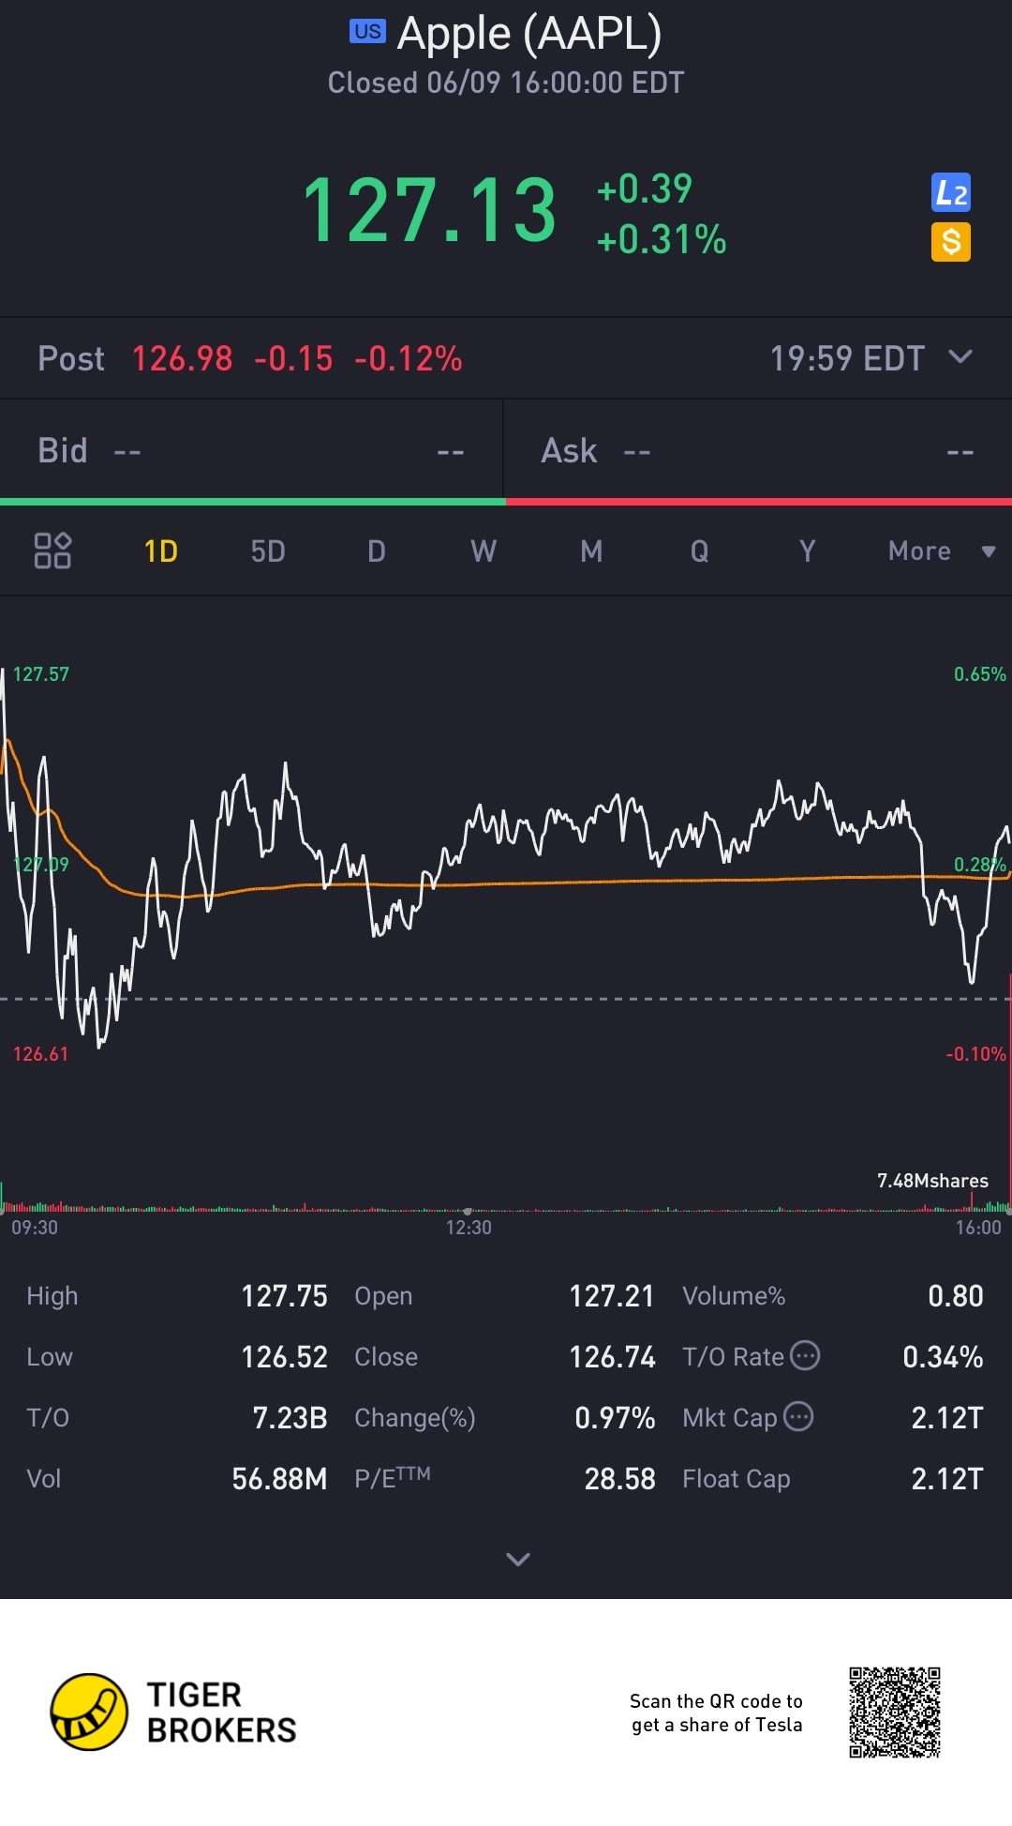Screen dimensions: 1012x1826
Task: Tap the 0.65% chart percent label
Action: pos(980,674)
